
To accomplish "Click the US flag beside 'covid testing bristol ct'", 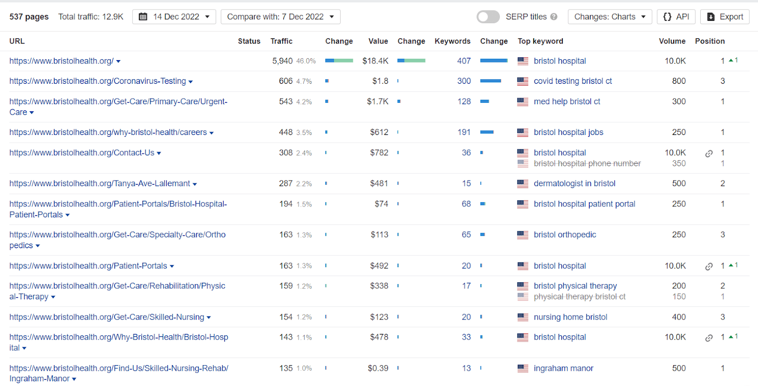I will point(523,81).
